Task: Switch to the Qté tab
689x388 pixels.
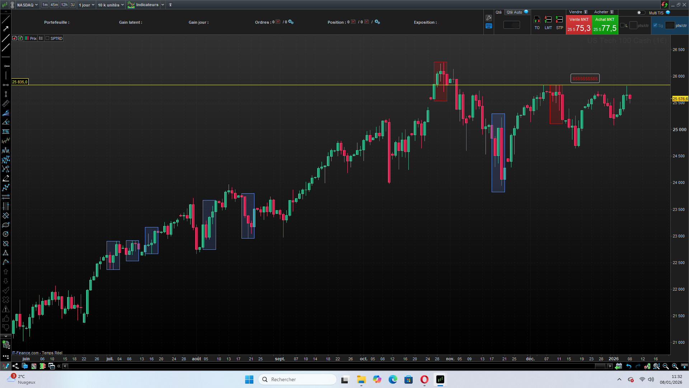Action: tap(499, 12)
